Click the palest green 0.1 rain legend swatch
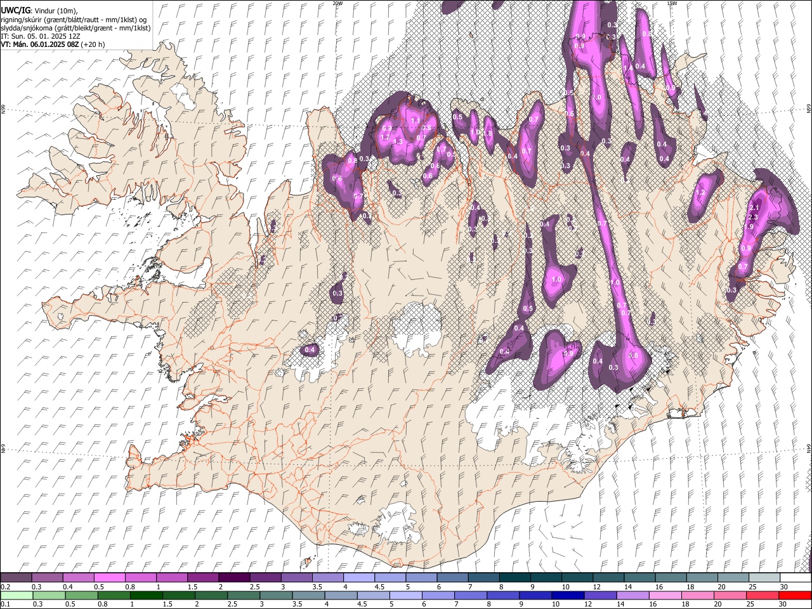812x609 pixels. click(x=16, y=595)
